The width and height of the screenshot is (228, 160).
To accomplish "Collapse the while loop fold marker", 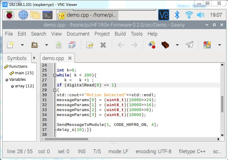I will 55,75.
